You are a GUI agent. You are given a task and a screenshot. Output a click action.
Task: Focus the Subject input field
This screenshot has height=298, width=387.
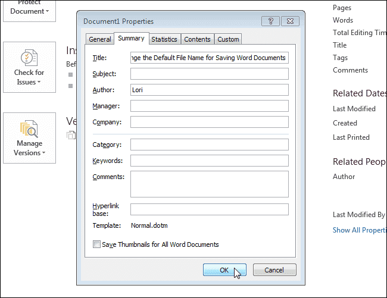[x=209, y=74]
